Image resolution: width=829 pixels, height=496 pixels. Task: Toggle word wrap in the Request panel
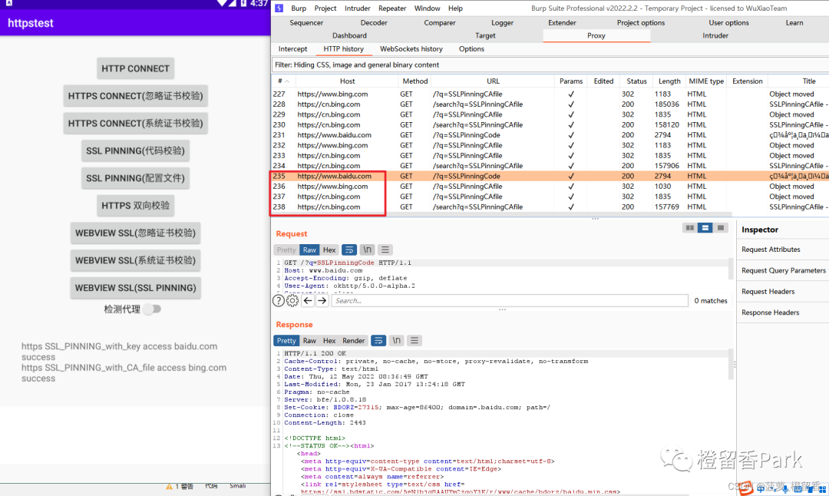(349, 250)
